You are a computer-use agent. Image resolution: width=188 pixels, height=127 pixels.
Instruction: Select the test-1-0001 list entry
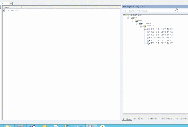(x=13, y=11)
